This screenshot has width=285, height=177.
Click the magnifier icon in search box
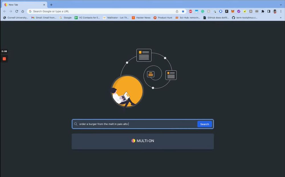tap(76, 124)
